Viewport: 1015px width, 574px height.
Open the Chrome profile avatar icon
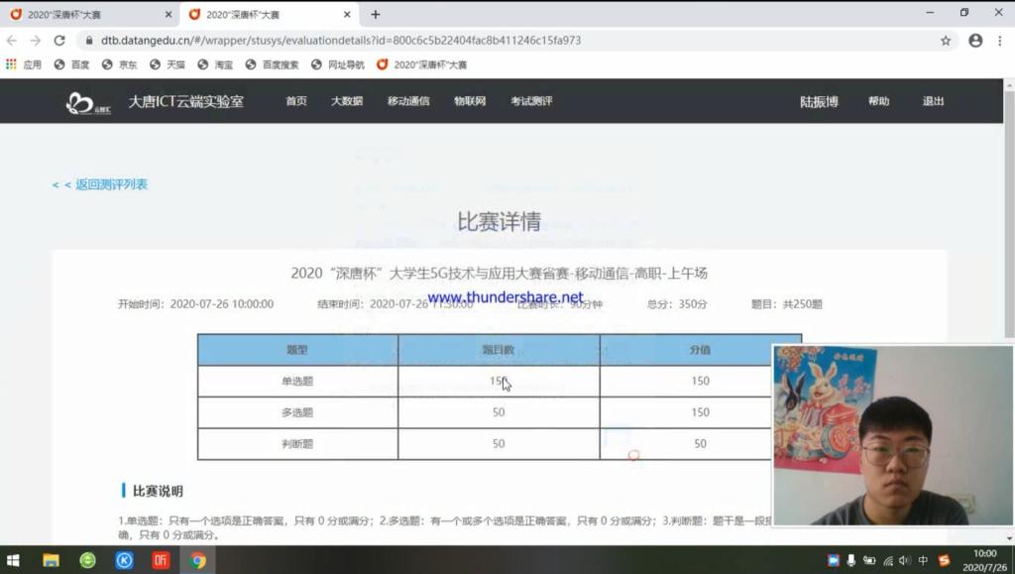coord(975,41)
